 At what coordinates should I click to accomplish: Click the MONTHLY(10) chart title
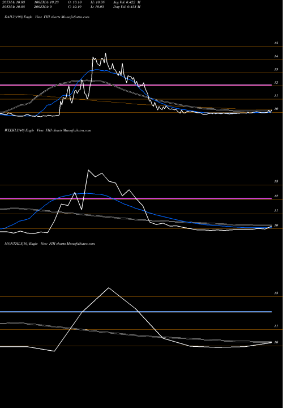pos(49,244)
